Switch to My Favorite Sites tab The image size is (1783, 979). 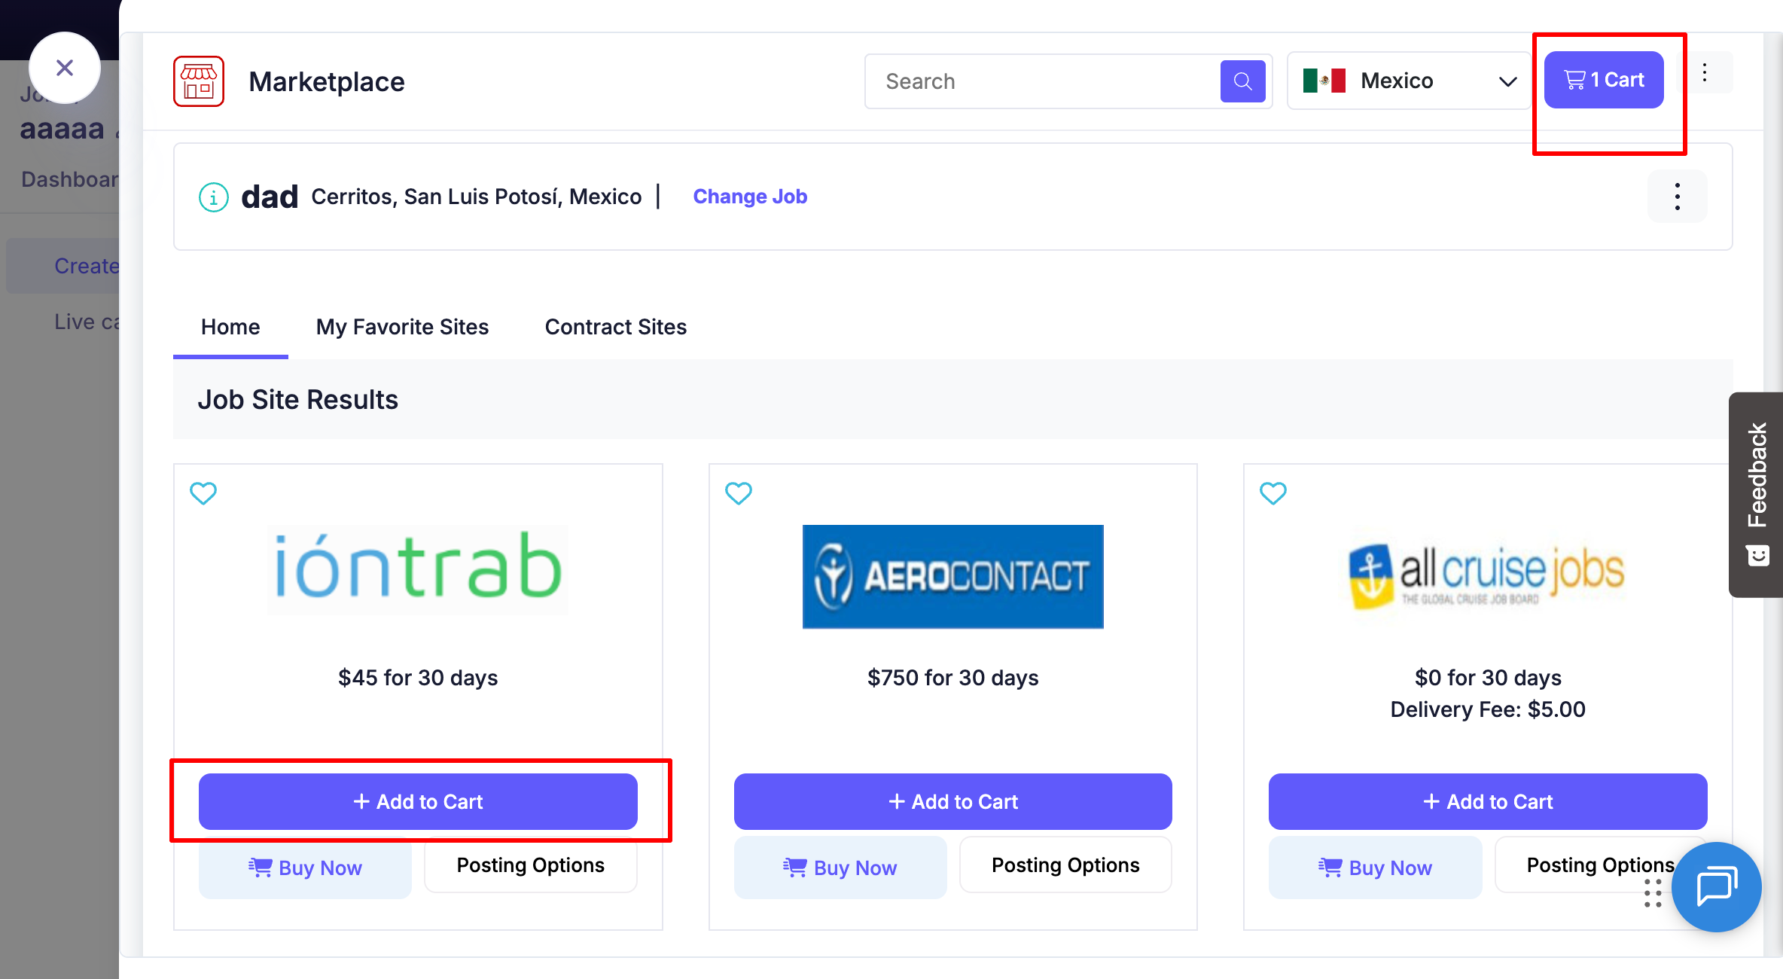pyautogui.click(x=402, y=327)
